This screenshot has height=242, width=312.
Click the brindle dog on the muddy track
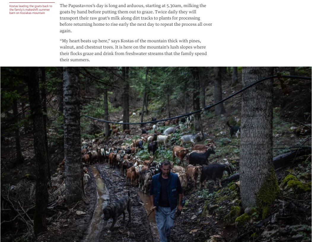tap(117, 211)
